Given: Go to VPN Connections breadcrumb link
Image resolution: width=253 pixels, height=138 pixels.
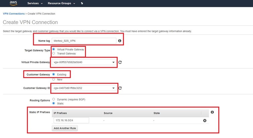Looking at the screenshot, I should pos(14,14).
